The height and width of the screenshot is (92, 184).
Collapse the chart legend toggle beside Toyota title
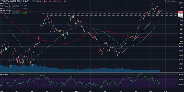1,1
